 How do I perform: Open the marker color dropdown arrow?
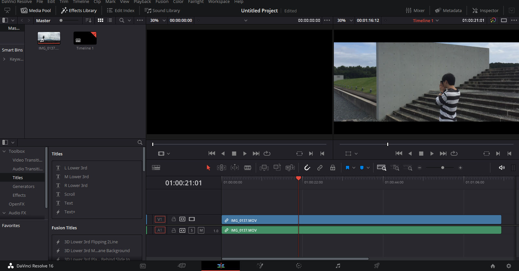pos(368,168)
